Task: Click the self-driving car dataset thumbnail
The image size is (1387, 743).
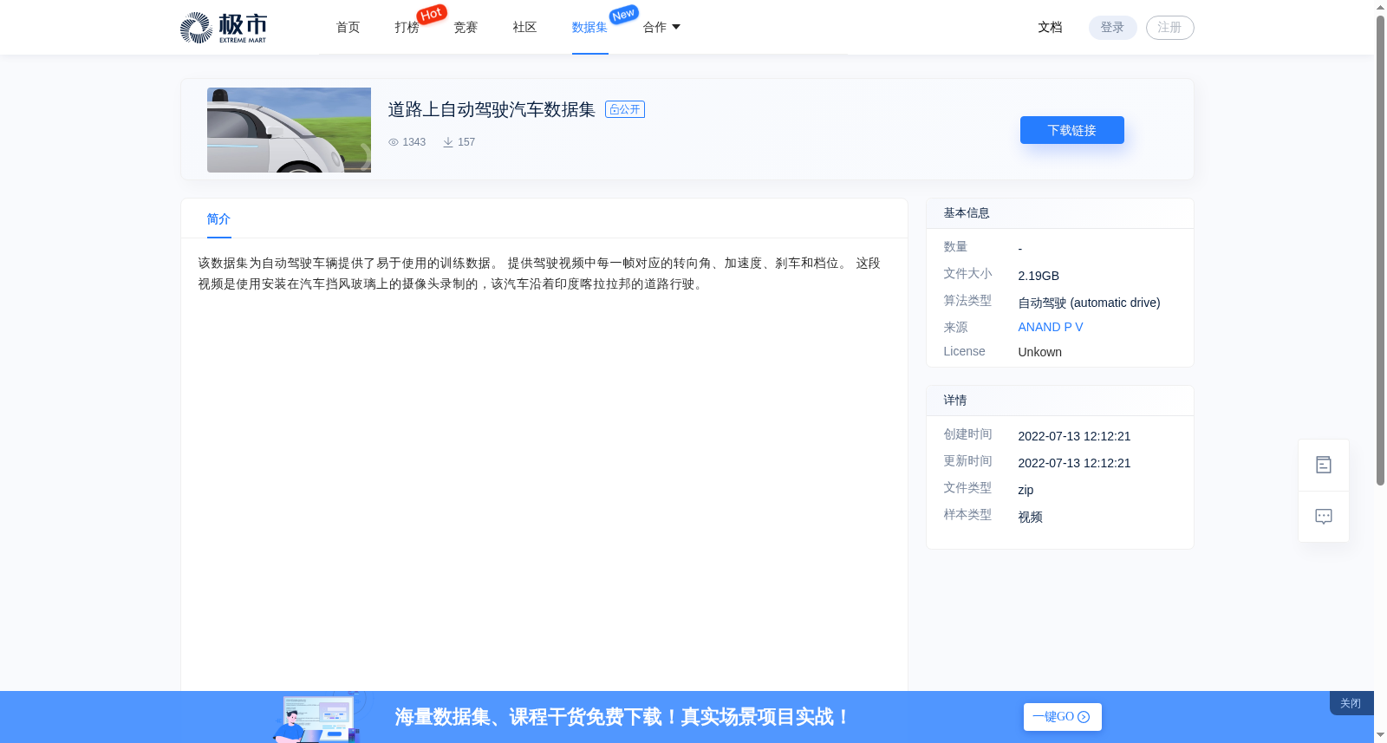Action: click(x=289, y=130)
